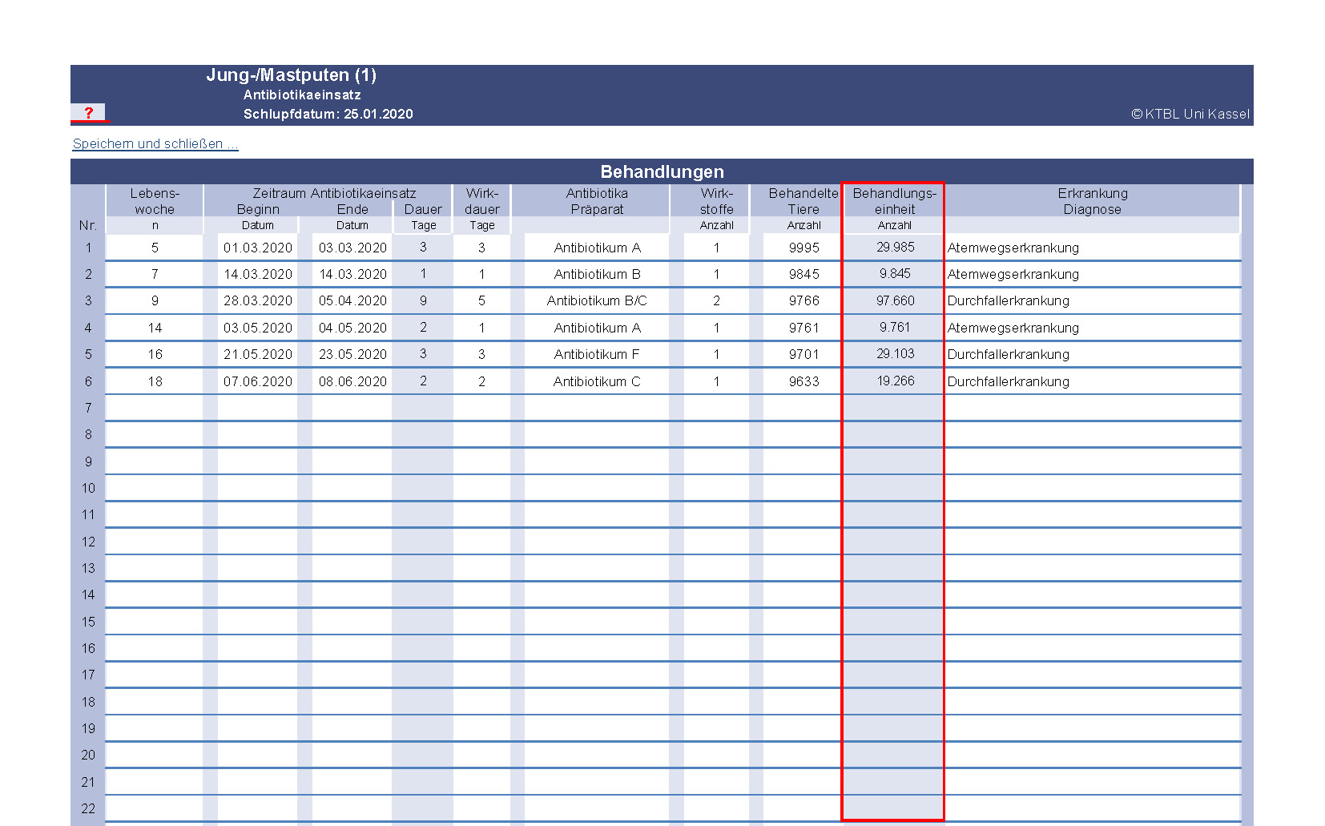Click the Beginn date 21.05.2020 cell
This screenshot has height=826, width=1325.
click(x=257, y=355)
